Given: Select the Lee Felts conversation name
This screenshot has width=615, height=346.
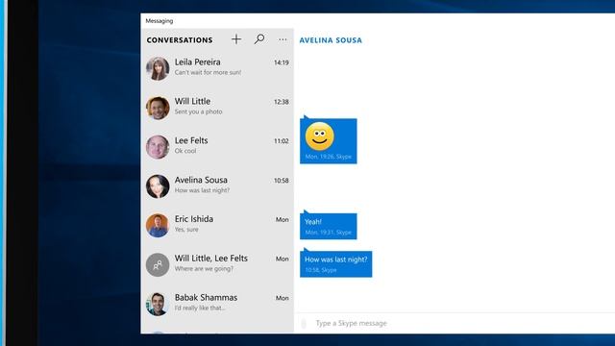Looking at the screenshot, I should point(191,140).
